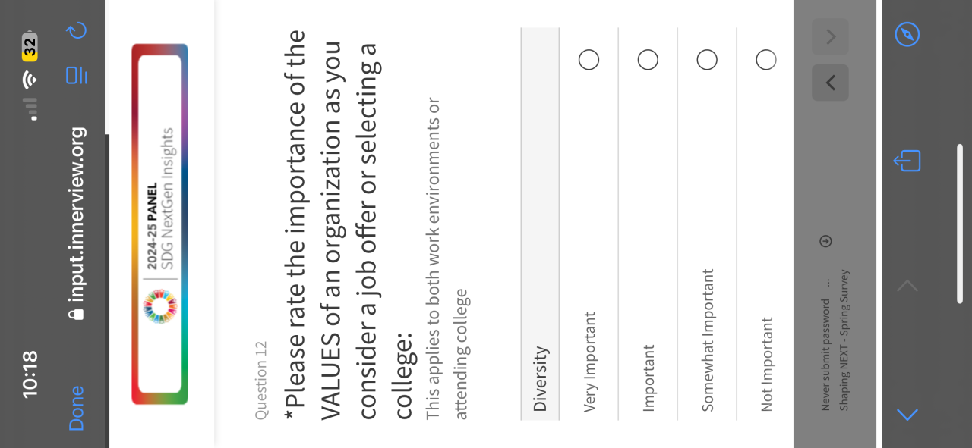
Task: Tap the lock icon beside the URL
Action: coord(76,312)
